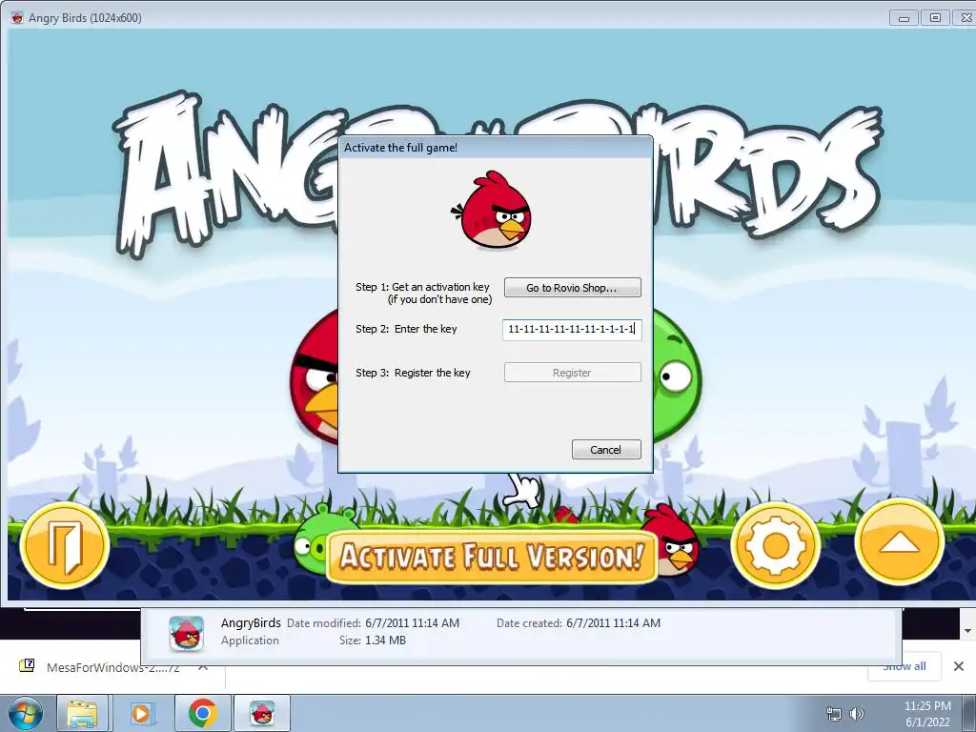
Task: Click the Angry Birds window title icon
Action: coord(17,17)
